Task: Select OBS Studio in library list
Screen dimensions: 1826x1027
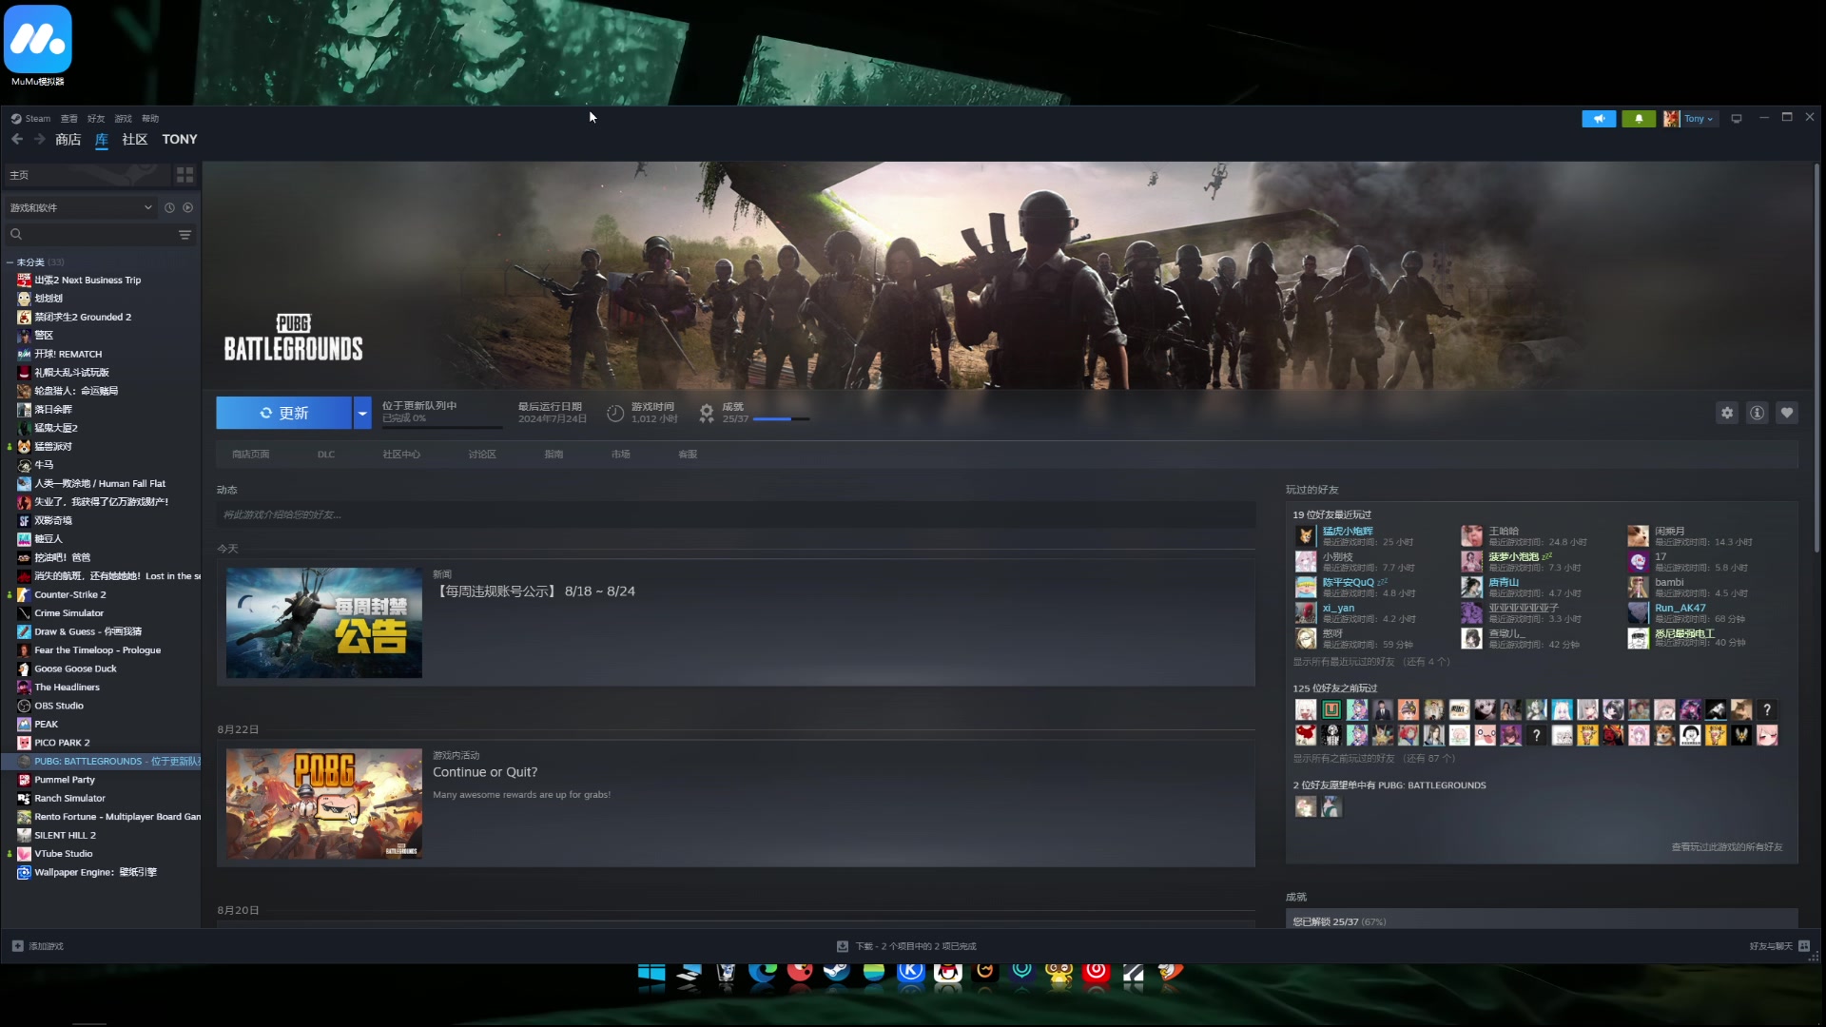Action: (x=58, y=706)
